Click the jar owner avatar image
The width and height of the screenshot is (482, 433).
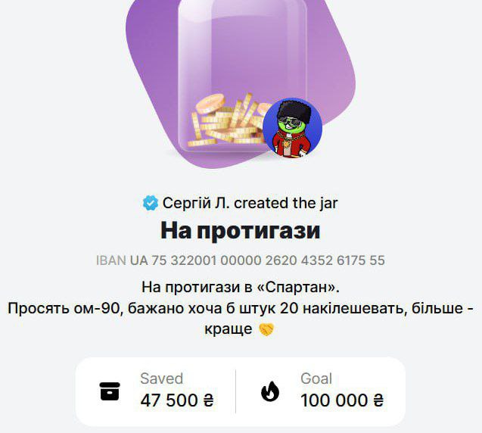pyautogui.click(x=292, y=128)
